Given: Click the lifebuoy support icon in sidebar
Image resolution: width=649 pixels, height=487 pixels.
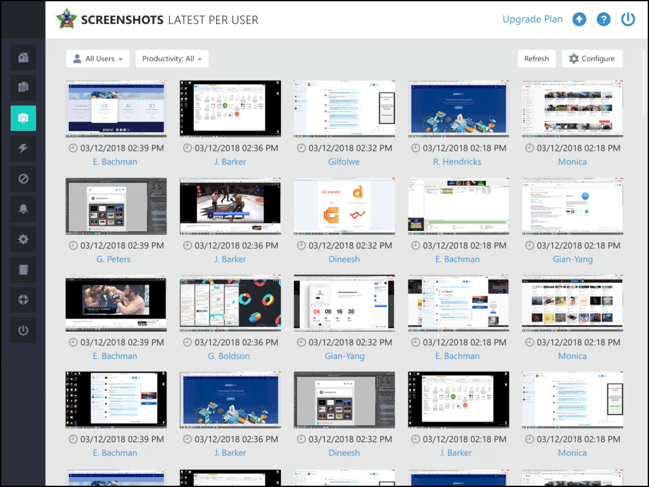Looking at the screenshot, I should (x=23, y=300).
